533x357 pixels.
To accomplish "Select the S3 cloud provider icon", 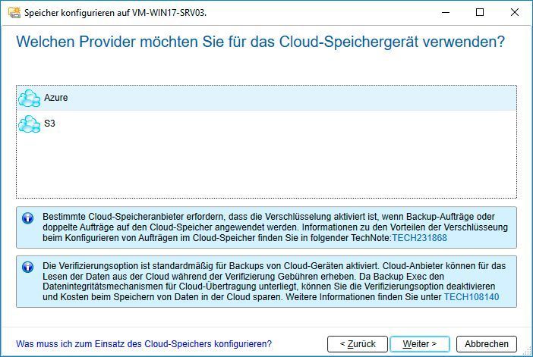I will pyautogui.click(x=30, y=124).
